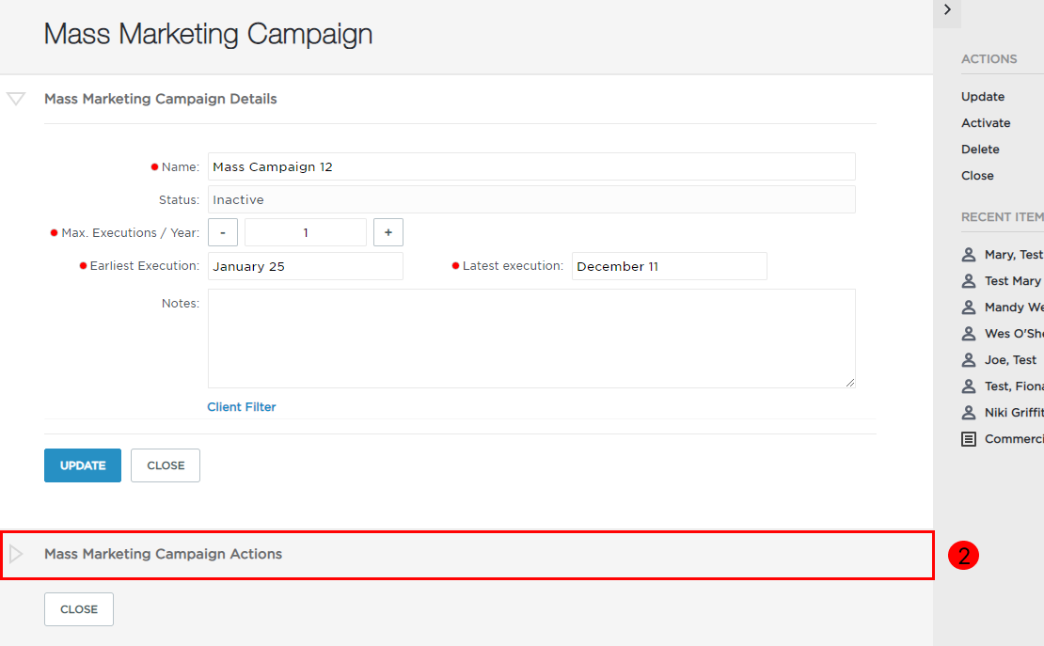
Task: Collapse the right sidebar with chevron arrow
Action: pyautogui.click(x=947, y=10)
